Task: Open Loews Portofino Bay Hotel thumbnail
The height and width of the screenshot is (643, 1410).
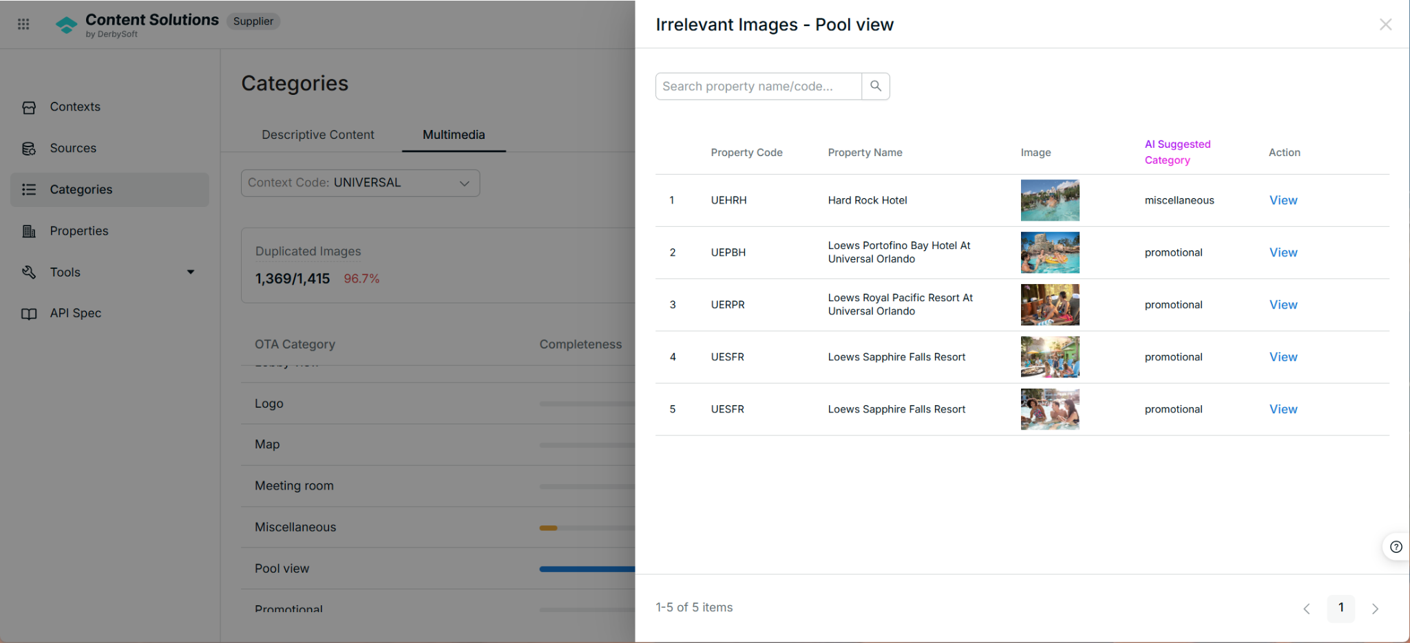Action: [x=1050, y=252]
